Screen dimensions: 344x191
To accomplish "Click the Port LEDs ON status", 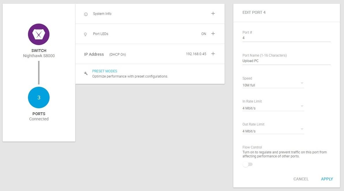I will 204,34.
